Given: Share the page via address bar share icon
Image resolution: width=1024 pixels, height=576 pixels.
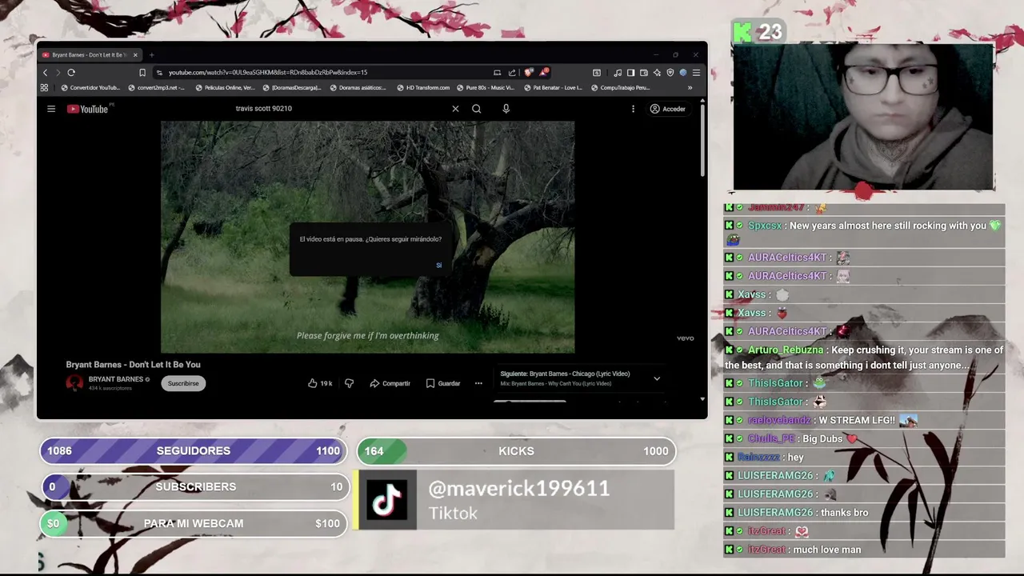Looking at the screenshot, I should (x=512, y=72).
